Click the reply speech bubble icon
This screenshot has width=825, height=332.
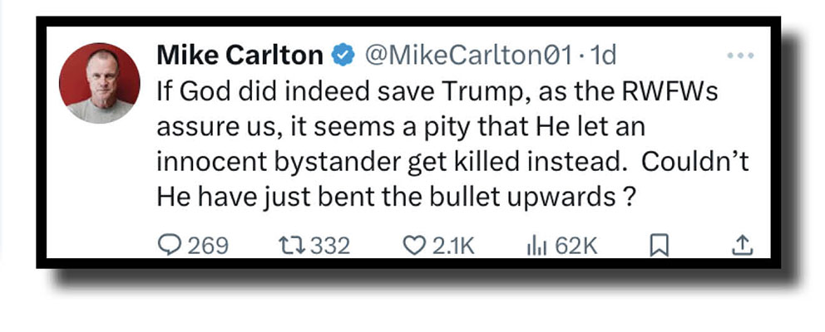167,245
